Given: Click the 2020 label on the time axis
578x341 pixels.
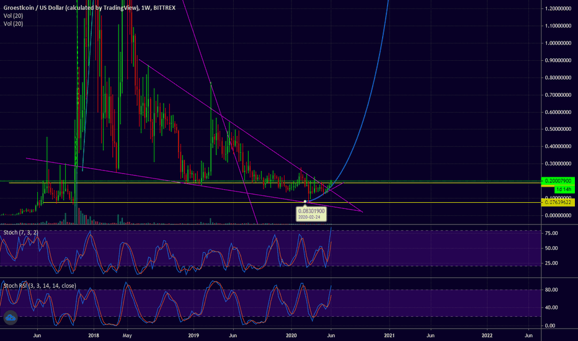Looking at the screenshot, I should pyautogui.click(x=291, y=335).
